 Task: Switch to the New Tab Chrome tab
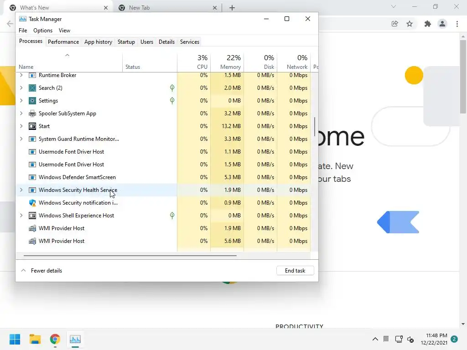coord(168,8)
